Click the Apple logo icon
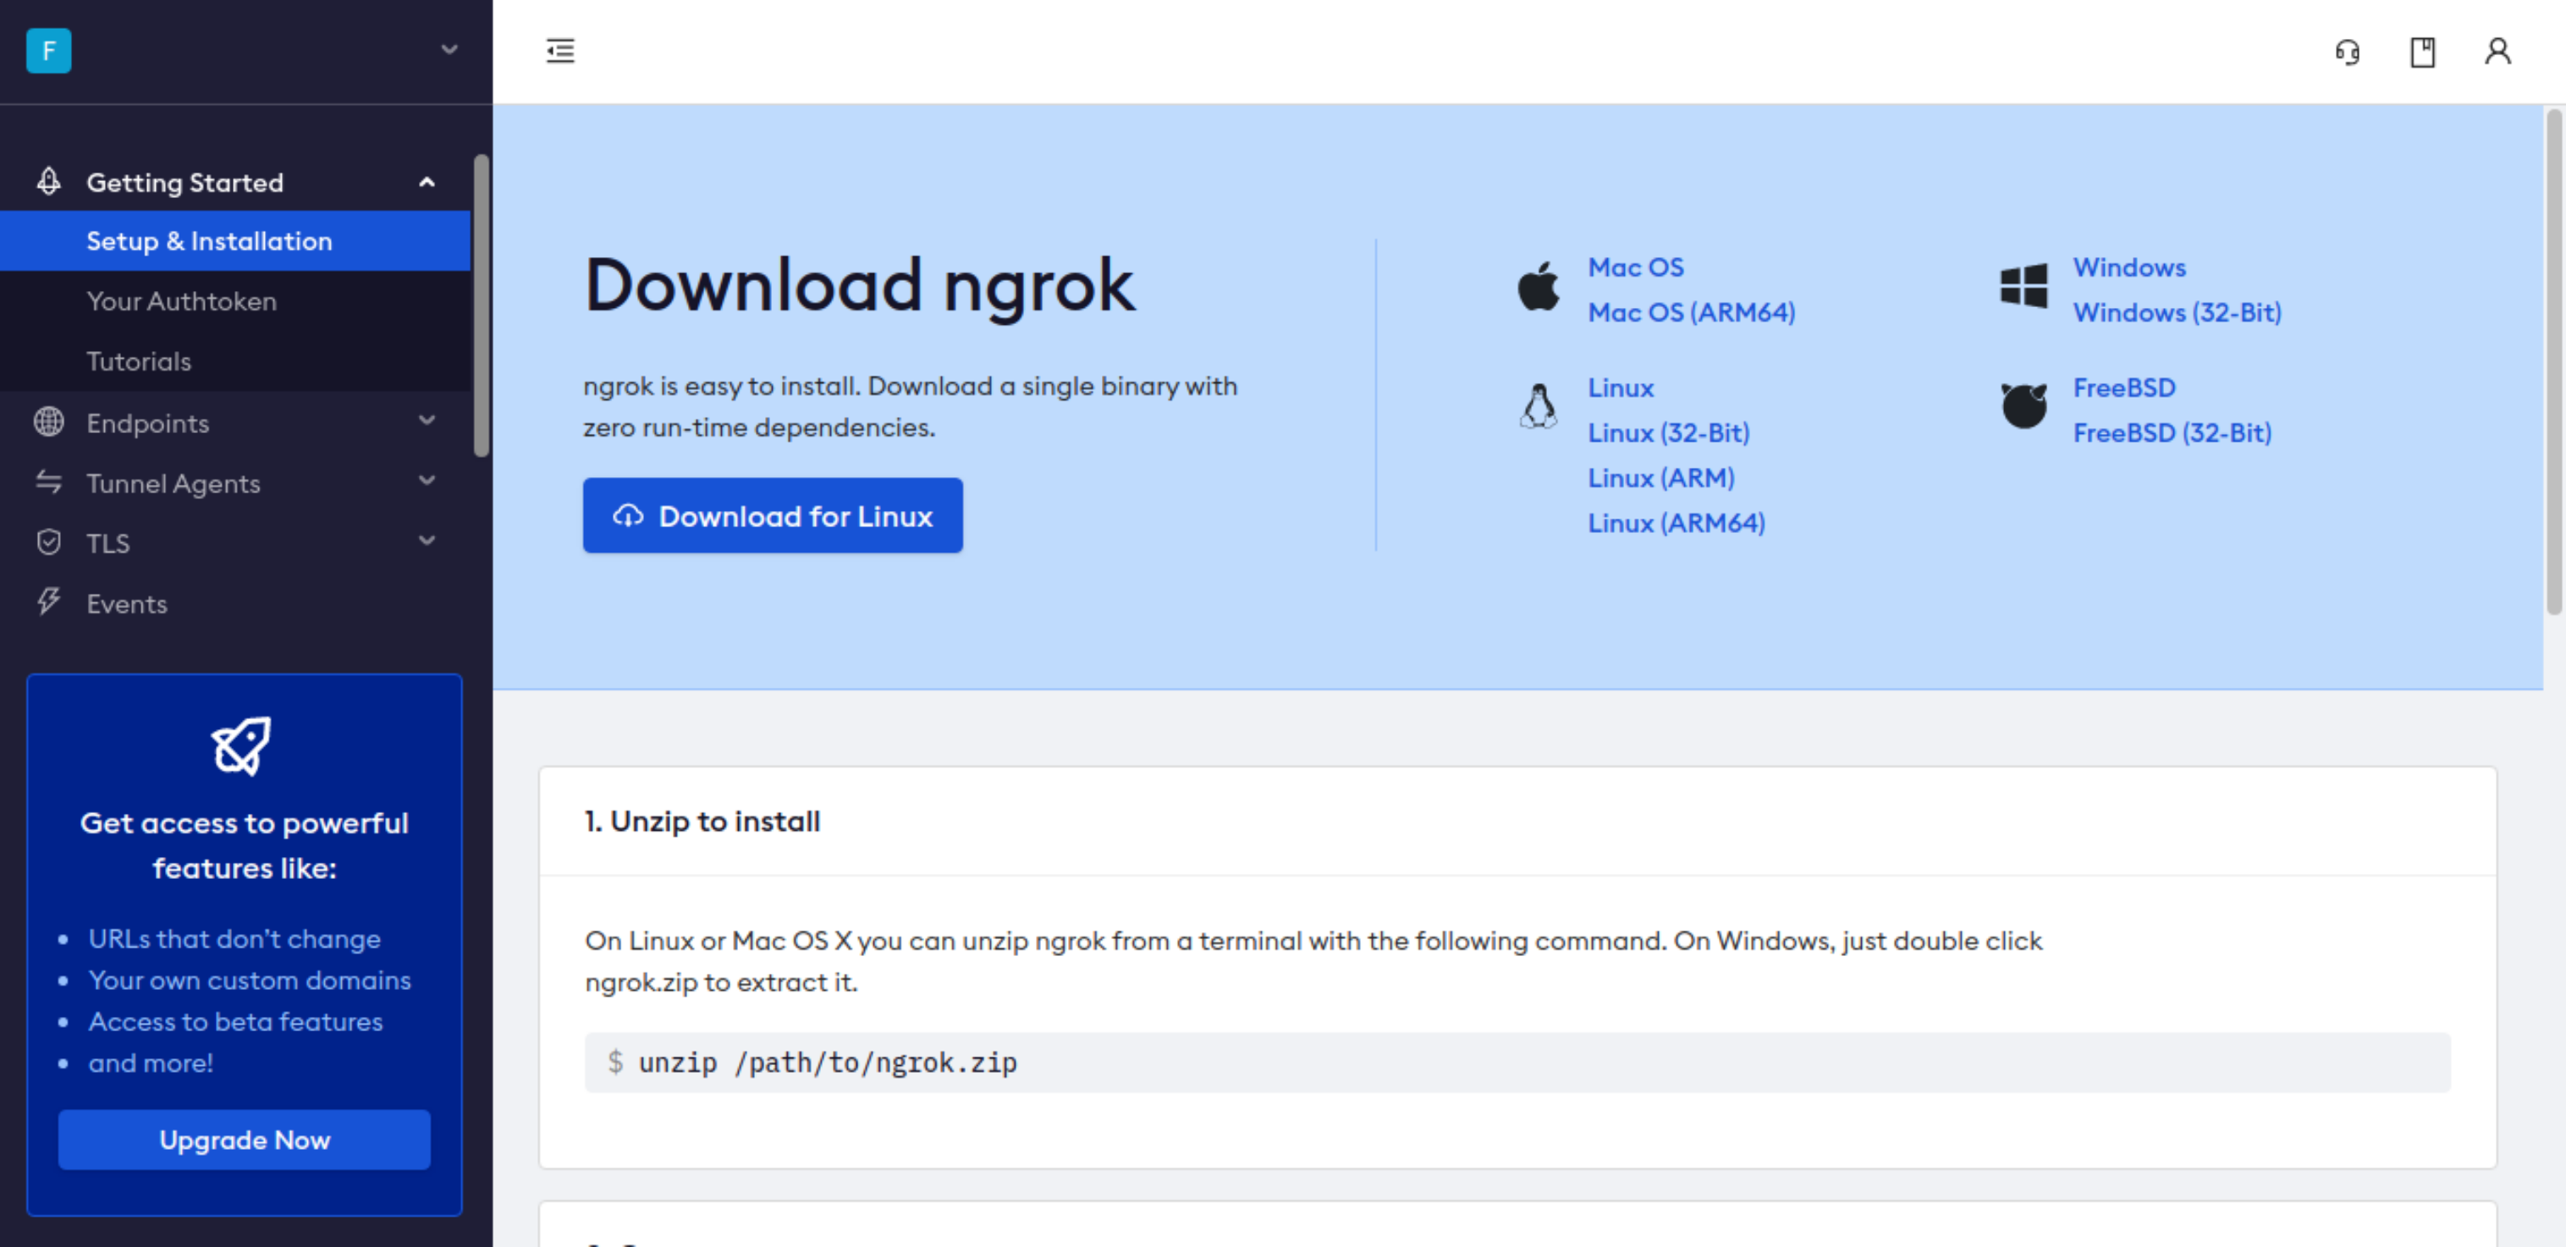 1538,288
